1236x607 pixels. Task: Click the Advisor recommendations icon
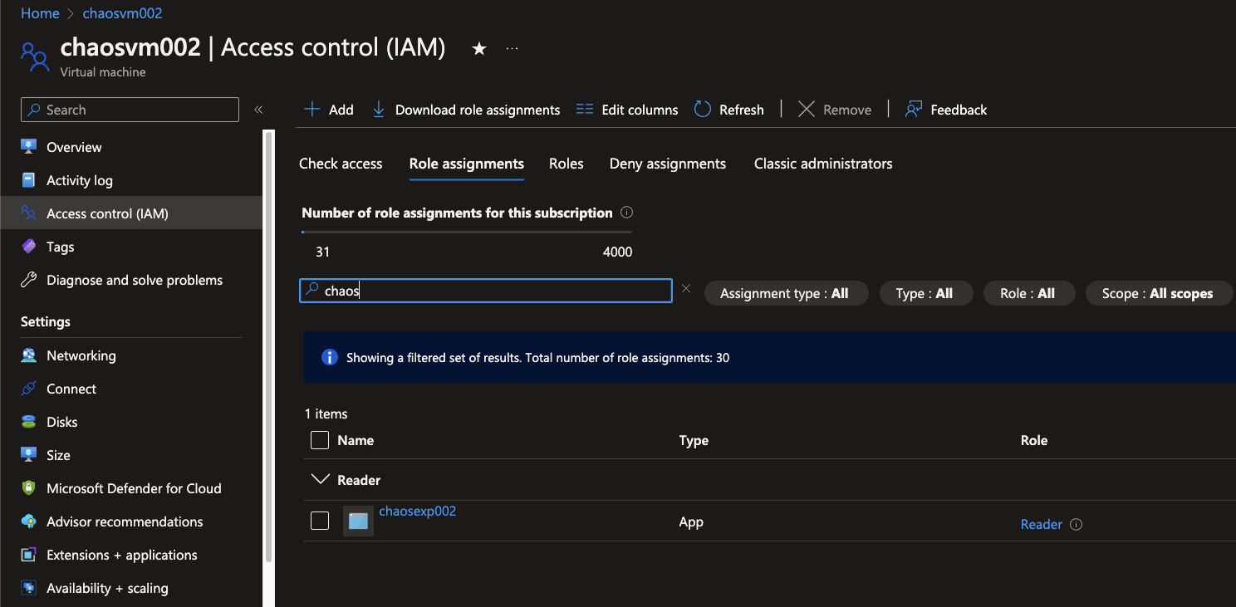click(x=29, y=521)
